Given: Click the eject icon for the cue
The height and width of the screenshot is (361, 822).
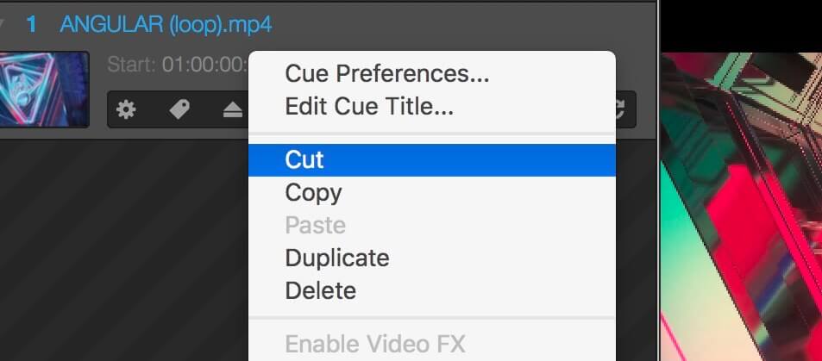Looking at the screenshot, I should tap(233, 109).
